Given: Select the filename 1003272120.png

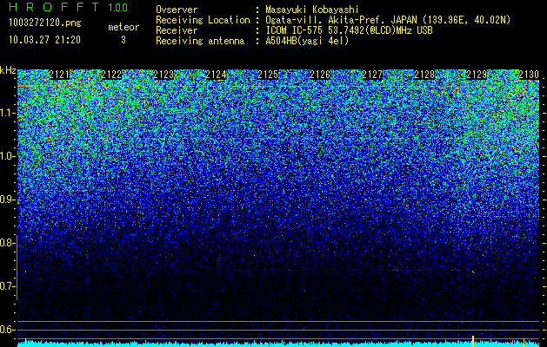Looking at the screenshot, I should click(45, 23).
